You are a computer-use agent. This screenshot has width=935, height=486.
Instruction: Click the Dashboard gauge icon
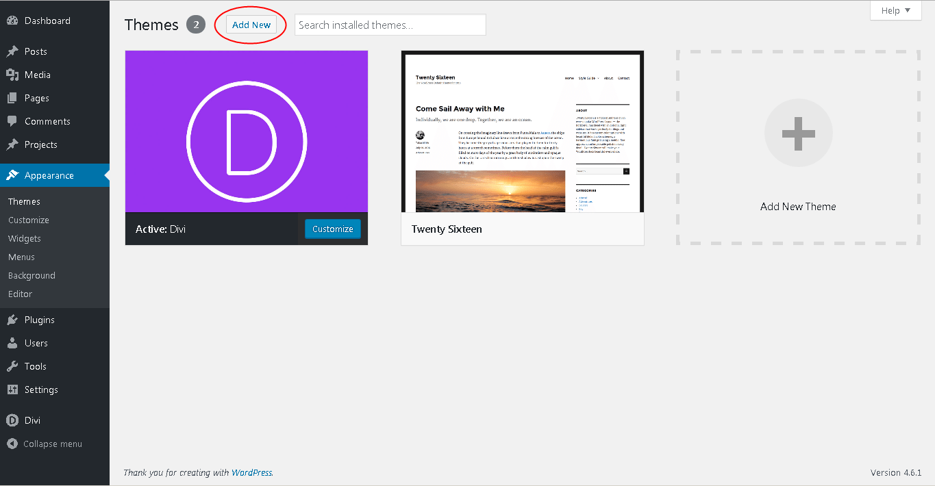point(12,21)
